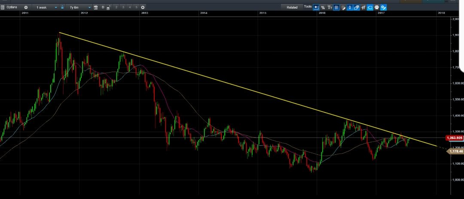The height and width of the screenshot is (199, 464).
Task: Switch to chart layout 4
Action: [130, 7]
